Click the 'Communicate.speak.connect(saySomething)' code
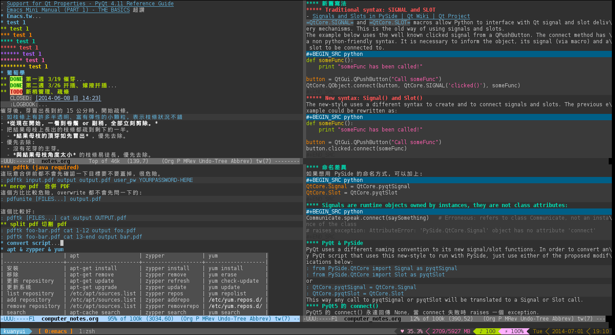The height and width of the screenshot is (335, 615). point(367,218)
